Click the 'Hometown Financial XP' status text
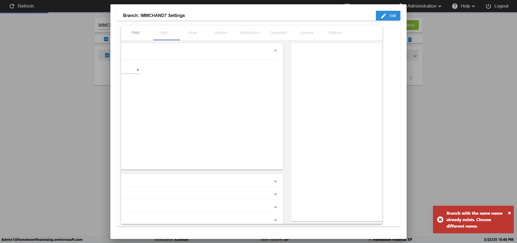Image resolution: width=517 pixels, height=243 pixels. pyautogui.click(x=393, y=239)
